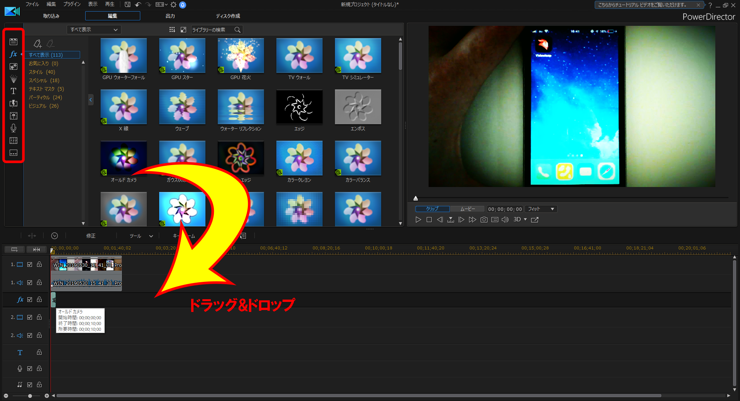Open the ツール dropdown above the timeline
The height and width of the screenshot is (401, 740).
[141, 236]
